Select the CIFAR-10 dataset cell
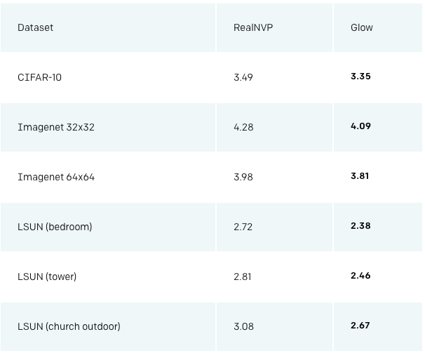 (39, 77)
